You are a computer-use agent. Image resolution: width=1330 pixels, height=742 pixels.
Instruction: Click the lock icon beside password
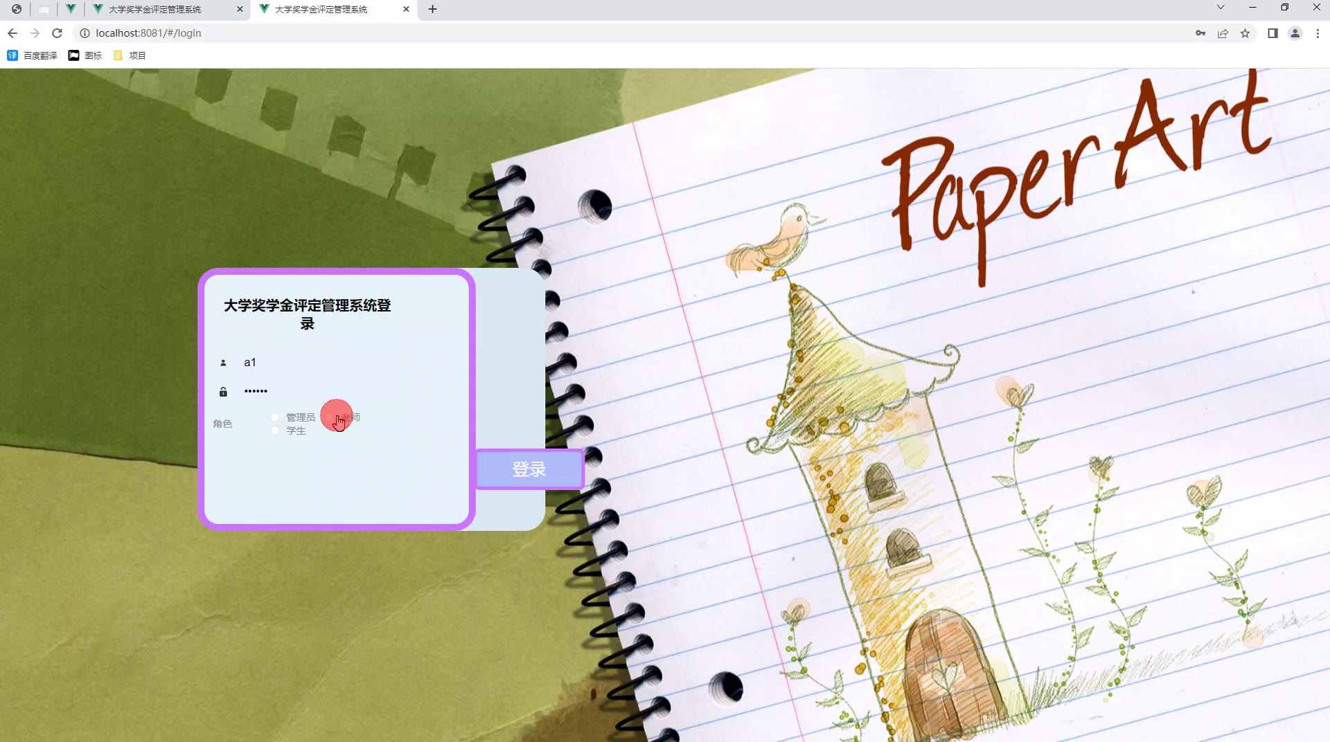coord(223,392)
